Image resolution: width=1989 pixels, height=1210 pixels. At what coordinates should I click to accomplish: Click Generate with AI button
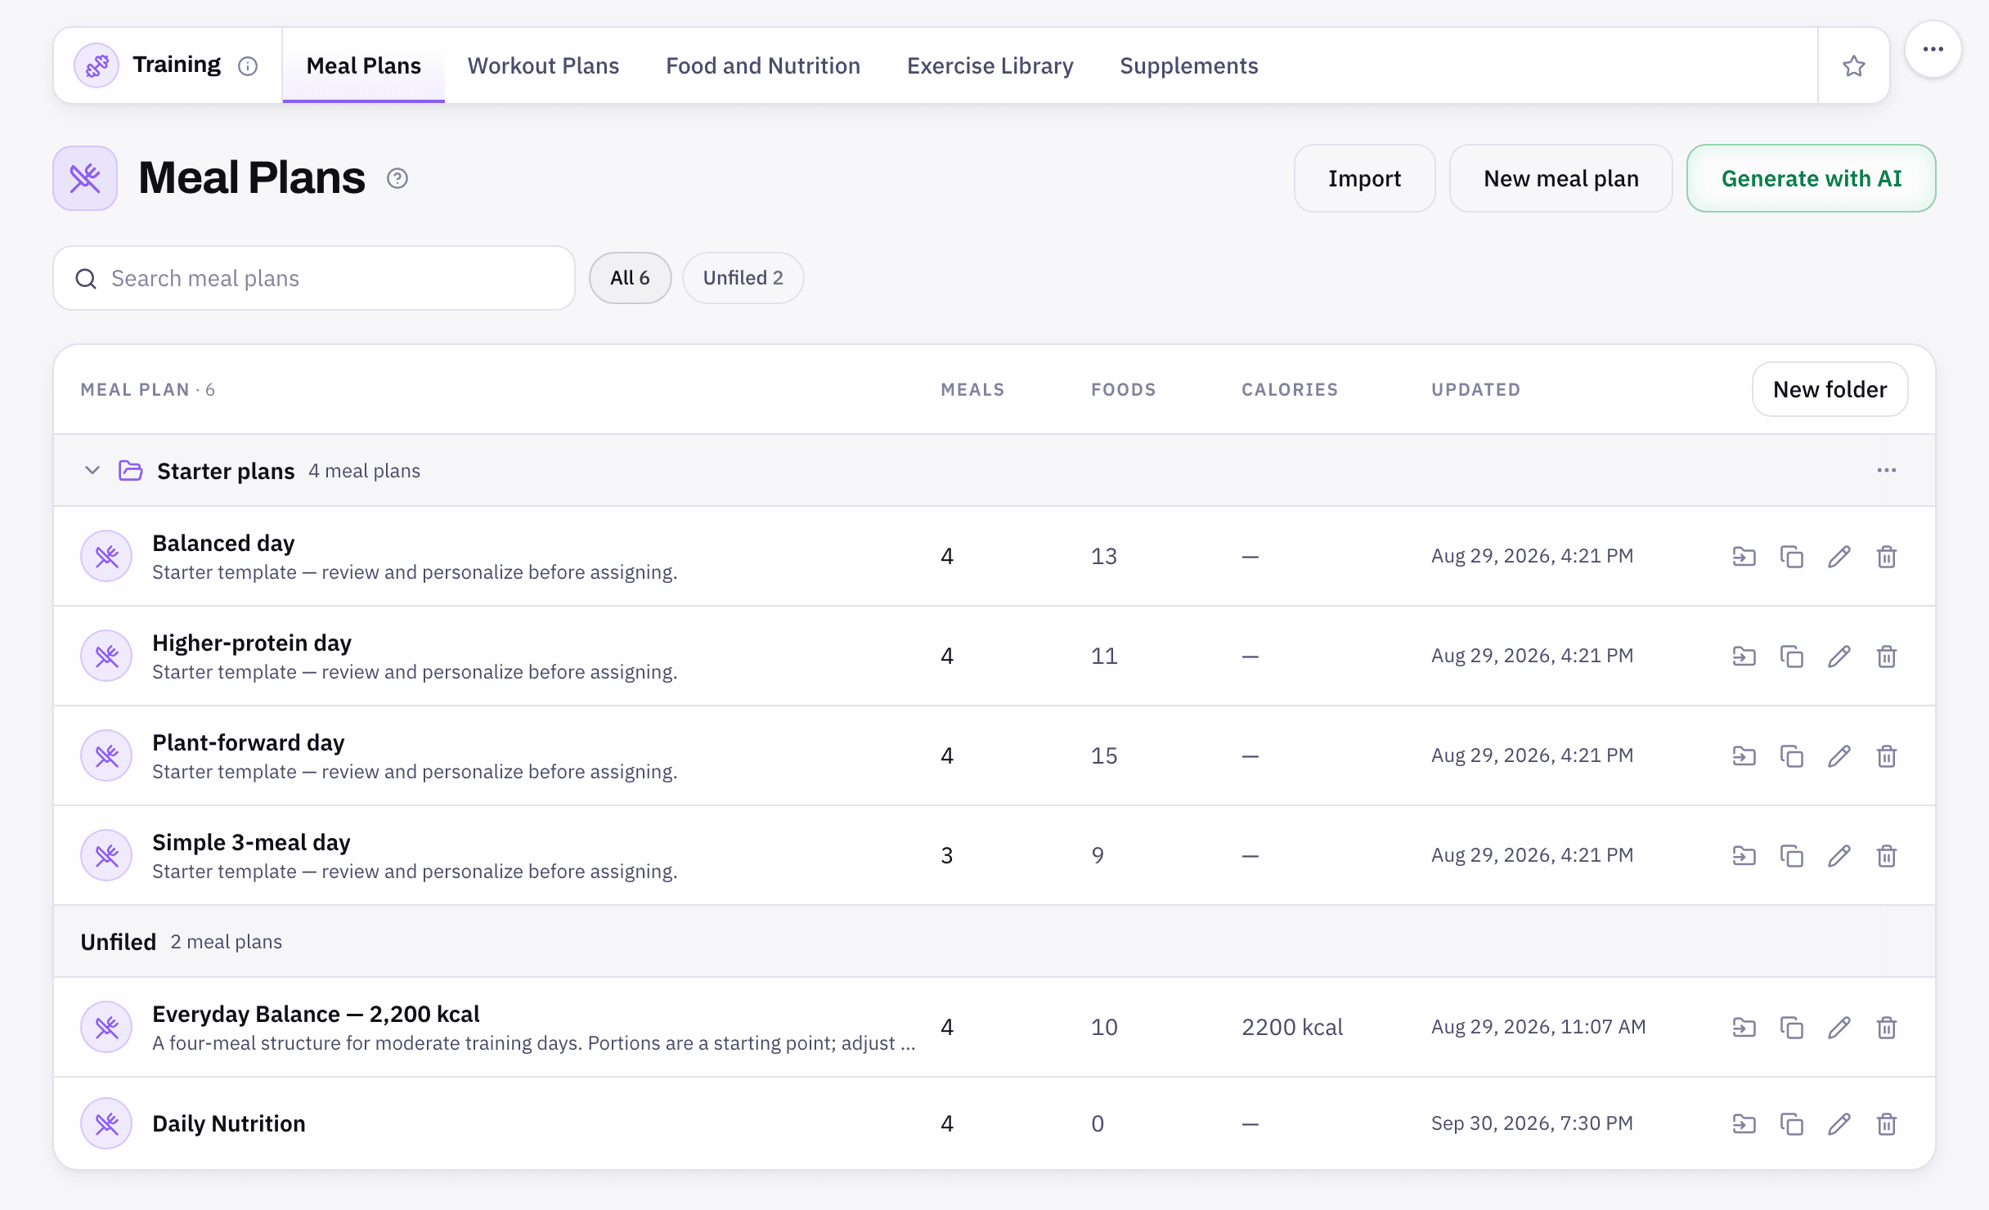1811,178
